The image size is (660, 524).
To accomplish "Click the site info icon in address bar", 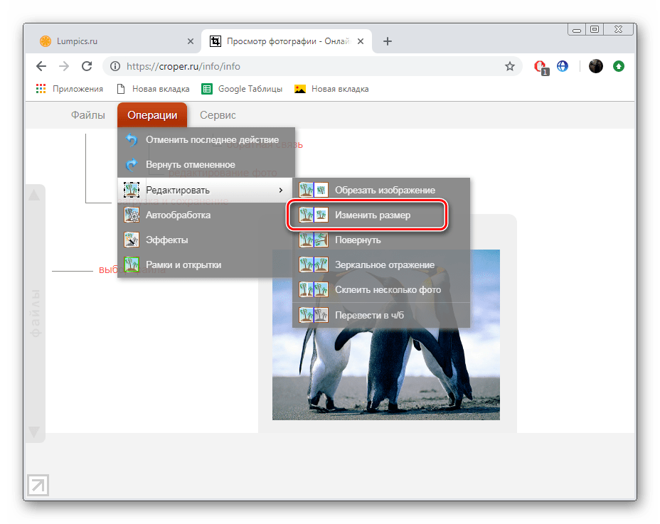I will pos(115,66).
